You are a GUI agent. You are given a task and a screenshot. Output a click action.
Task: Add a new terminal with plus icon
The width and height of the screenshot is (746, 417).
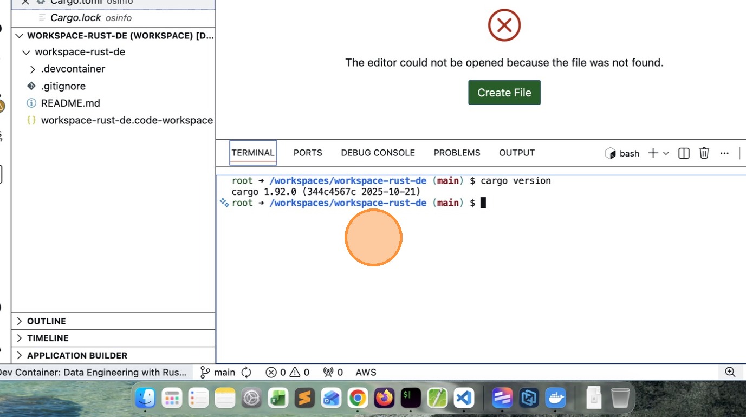(x=653, y=153)
